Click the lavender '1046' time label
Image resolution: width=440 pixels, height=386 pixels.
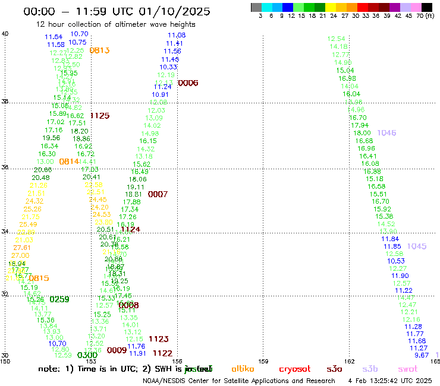point(386,133)
